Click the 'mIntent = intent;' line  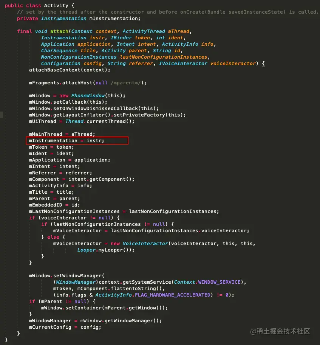point(54,166)
